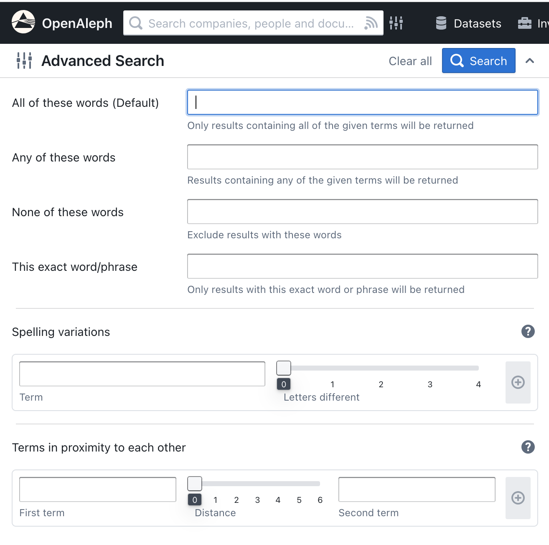Open help for Terms in proximity
The height and width of the screenshot is (545, 549).
528,447
